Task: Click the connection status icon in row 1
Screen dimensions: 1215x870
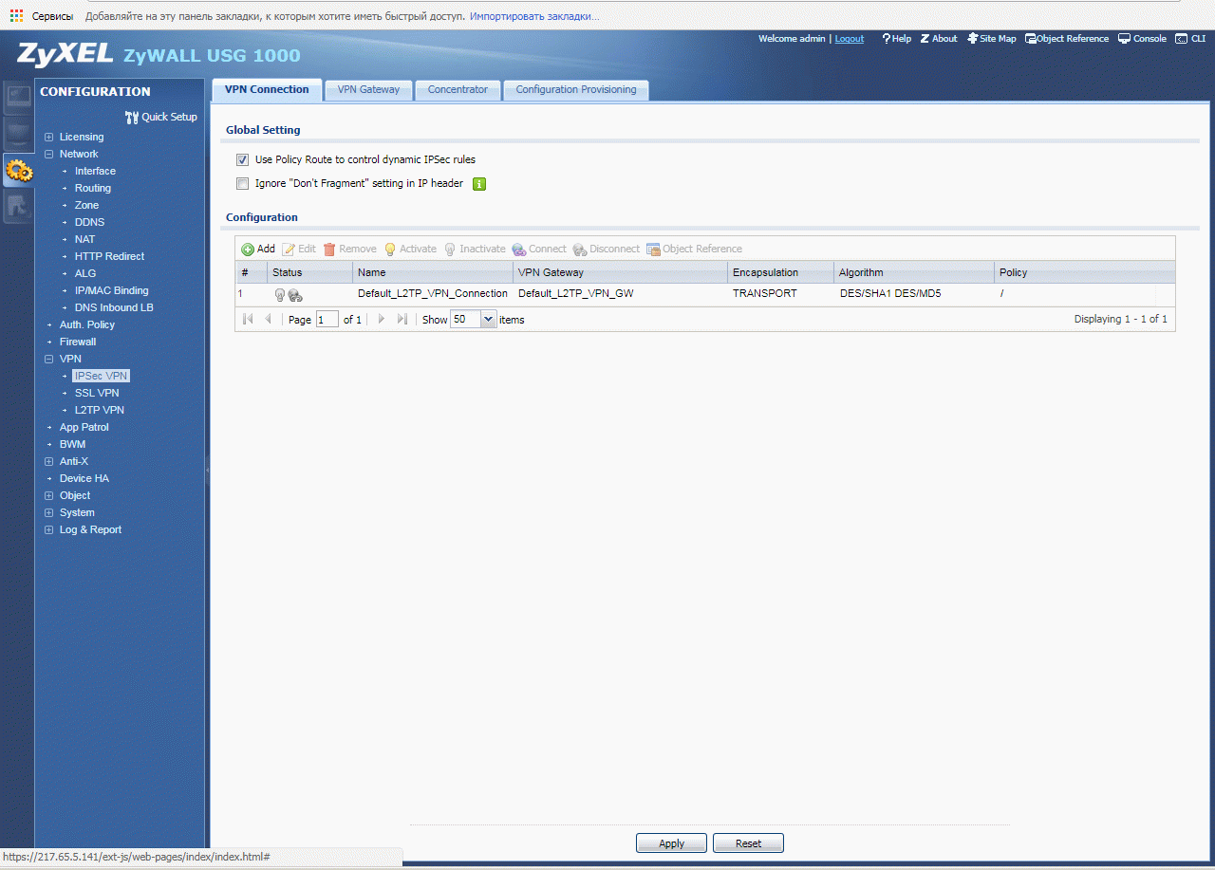Action: 295,295
